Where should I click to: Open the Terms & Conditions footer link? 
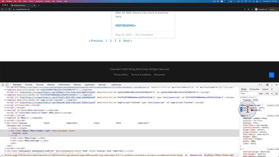click(x=141, y=75)
